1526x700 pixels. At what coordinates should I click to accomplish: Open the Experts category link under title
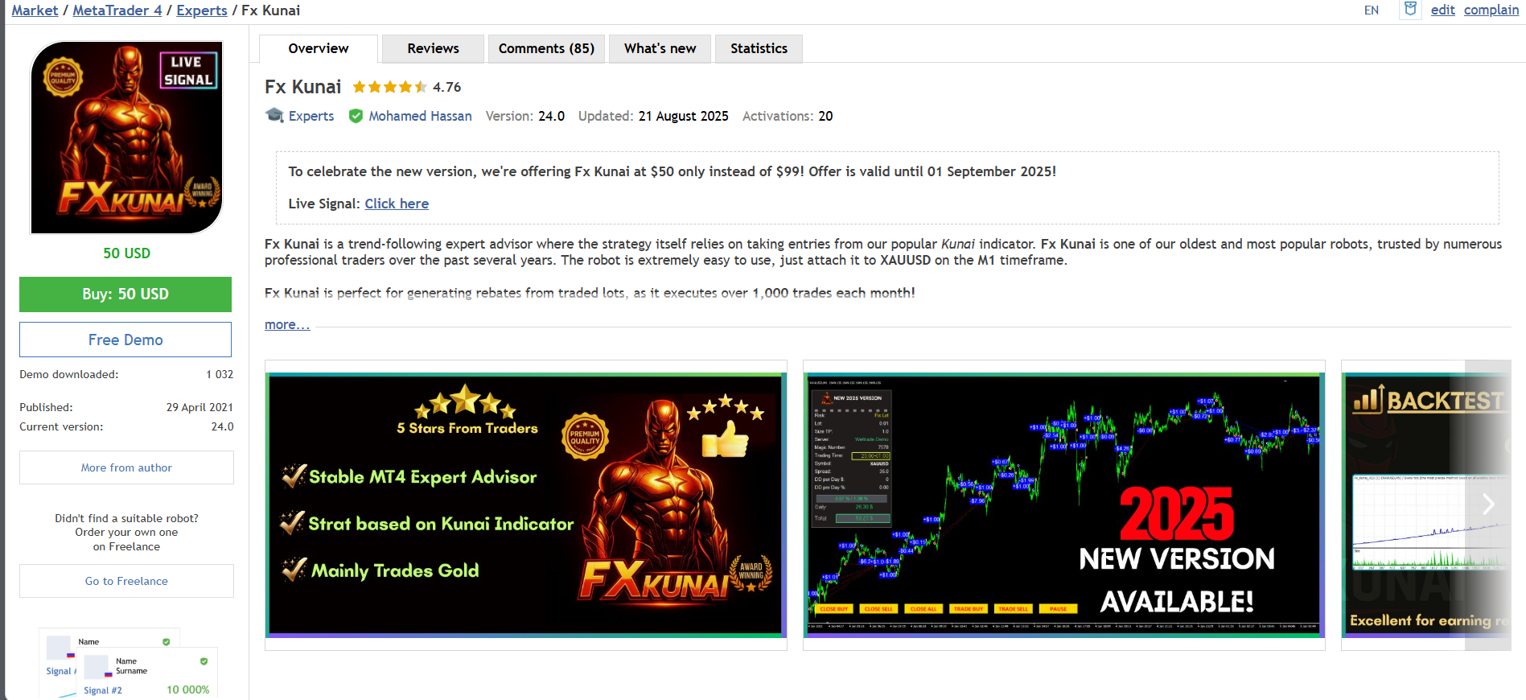[311, 116]
